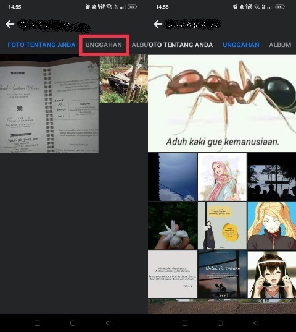Tap the back arrow on left screen

10,24
